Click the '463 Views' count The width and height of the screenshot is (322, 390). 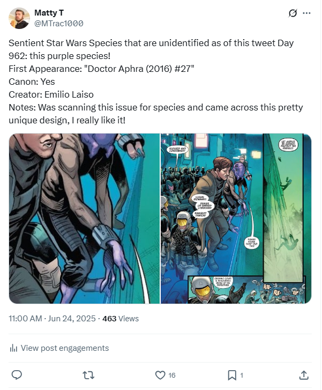121,319
